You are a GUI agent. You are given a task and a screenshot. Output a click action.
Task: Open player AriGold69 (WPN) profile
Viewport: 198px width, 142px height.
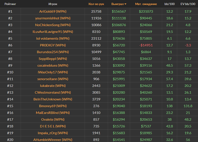(x=53, y=12)
